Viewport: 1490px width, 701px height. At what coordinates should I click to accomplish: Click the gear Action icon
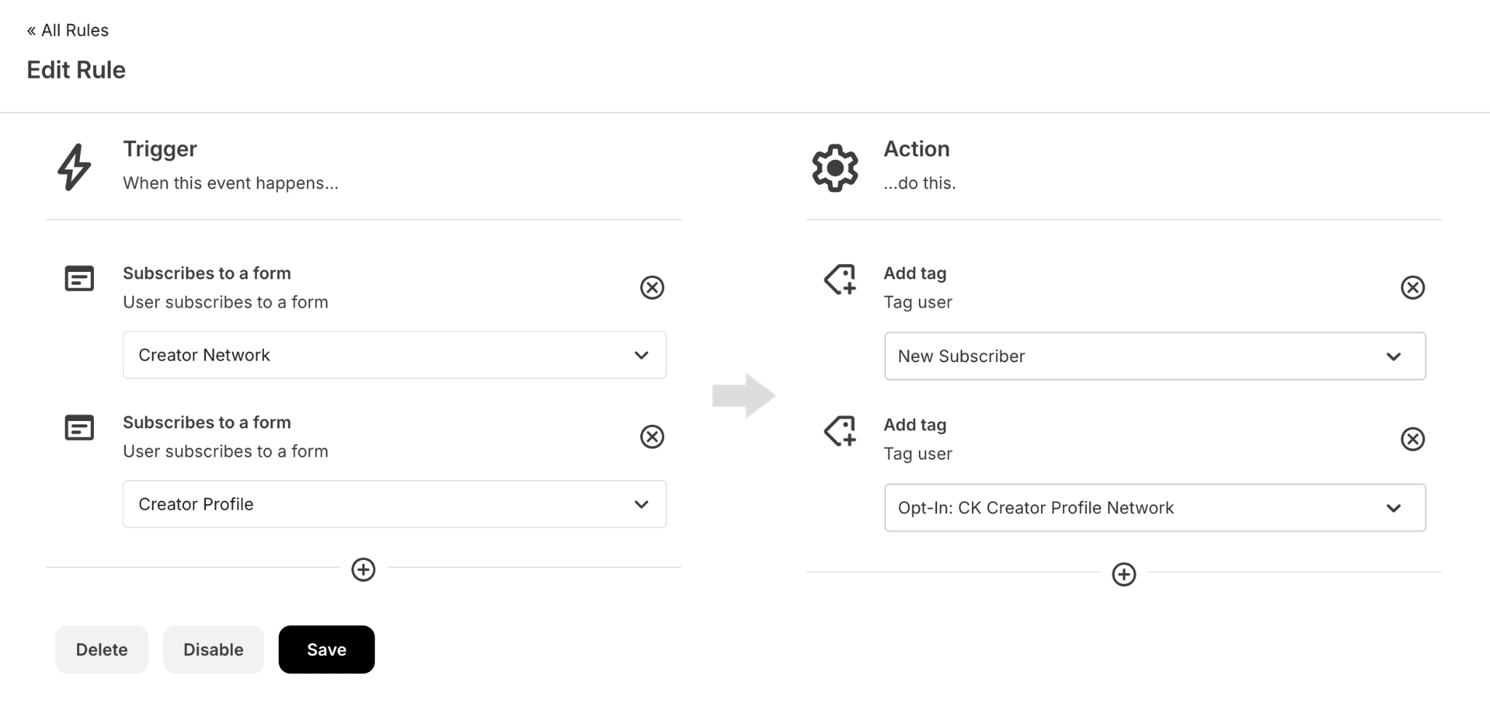[x=835, y=168]
